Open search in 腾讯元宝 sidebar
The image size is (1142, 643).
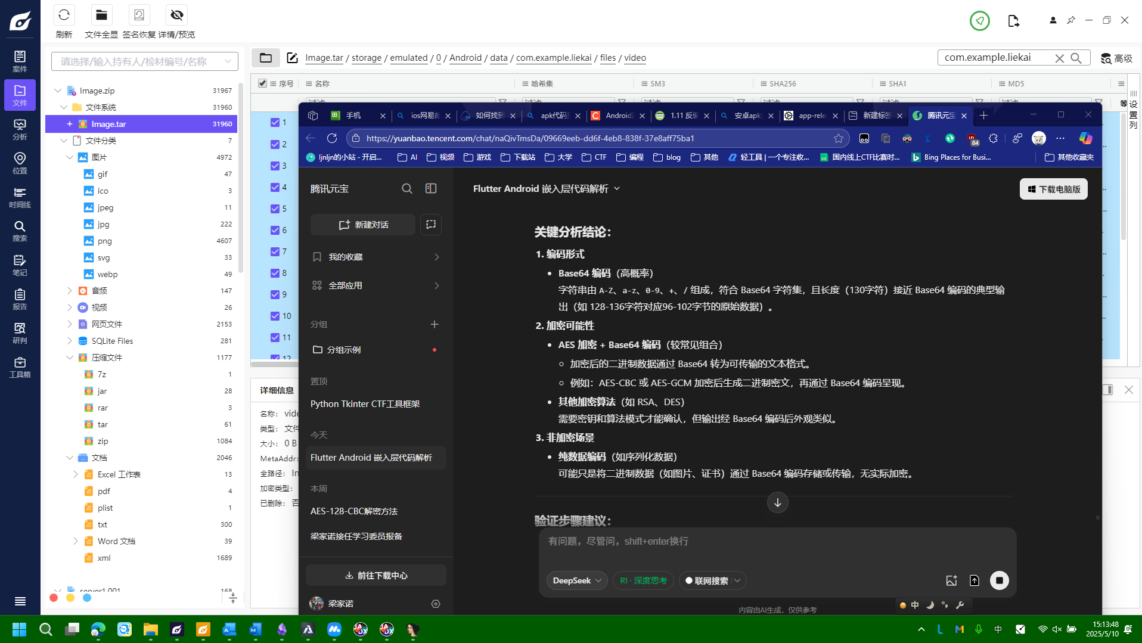[407, 188]
